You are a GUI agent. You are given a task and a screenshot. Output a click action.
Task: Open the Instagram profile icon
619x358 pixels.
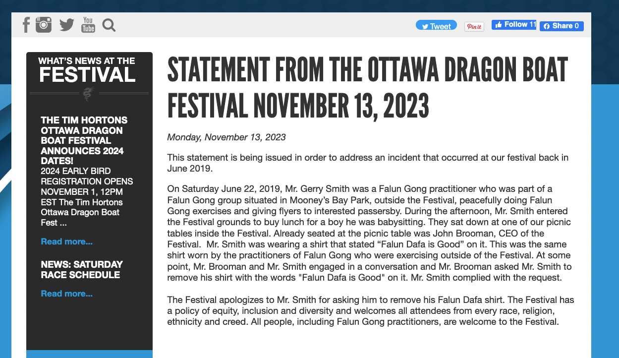point(44,24)
